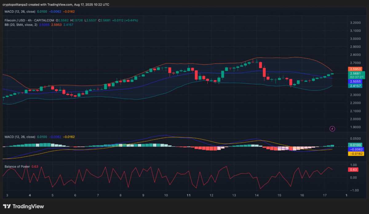Click the TradingView logo at bottom left

click(23, 206)
